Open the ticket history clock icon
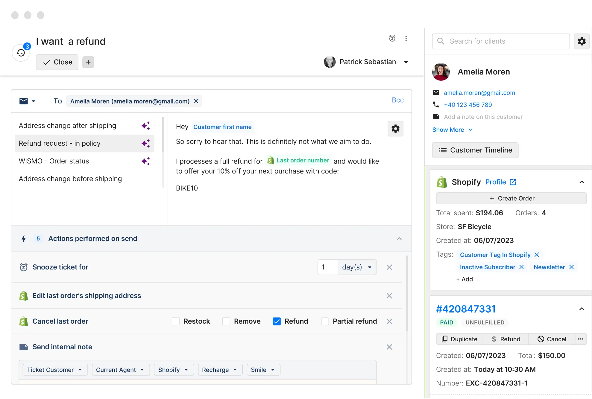This screenshot has width=592, height=399. [21, 53]
